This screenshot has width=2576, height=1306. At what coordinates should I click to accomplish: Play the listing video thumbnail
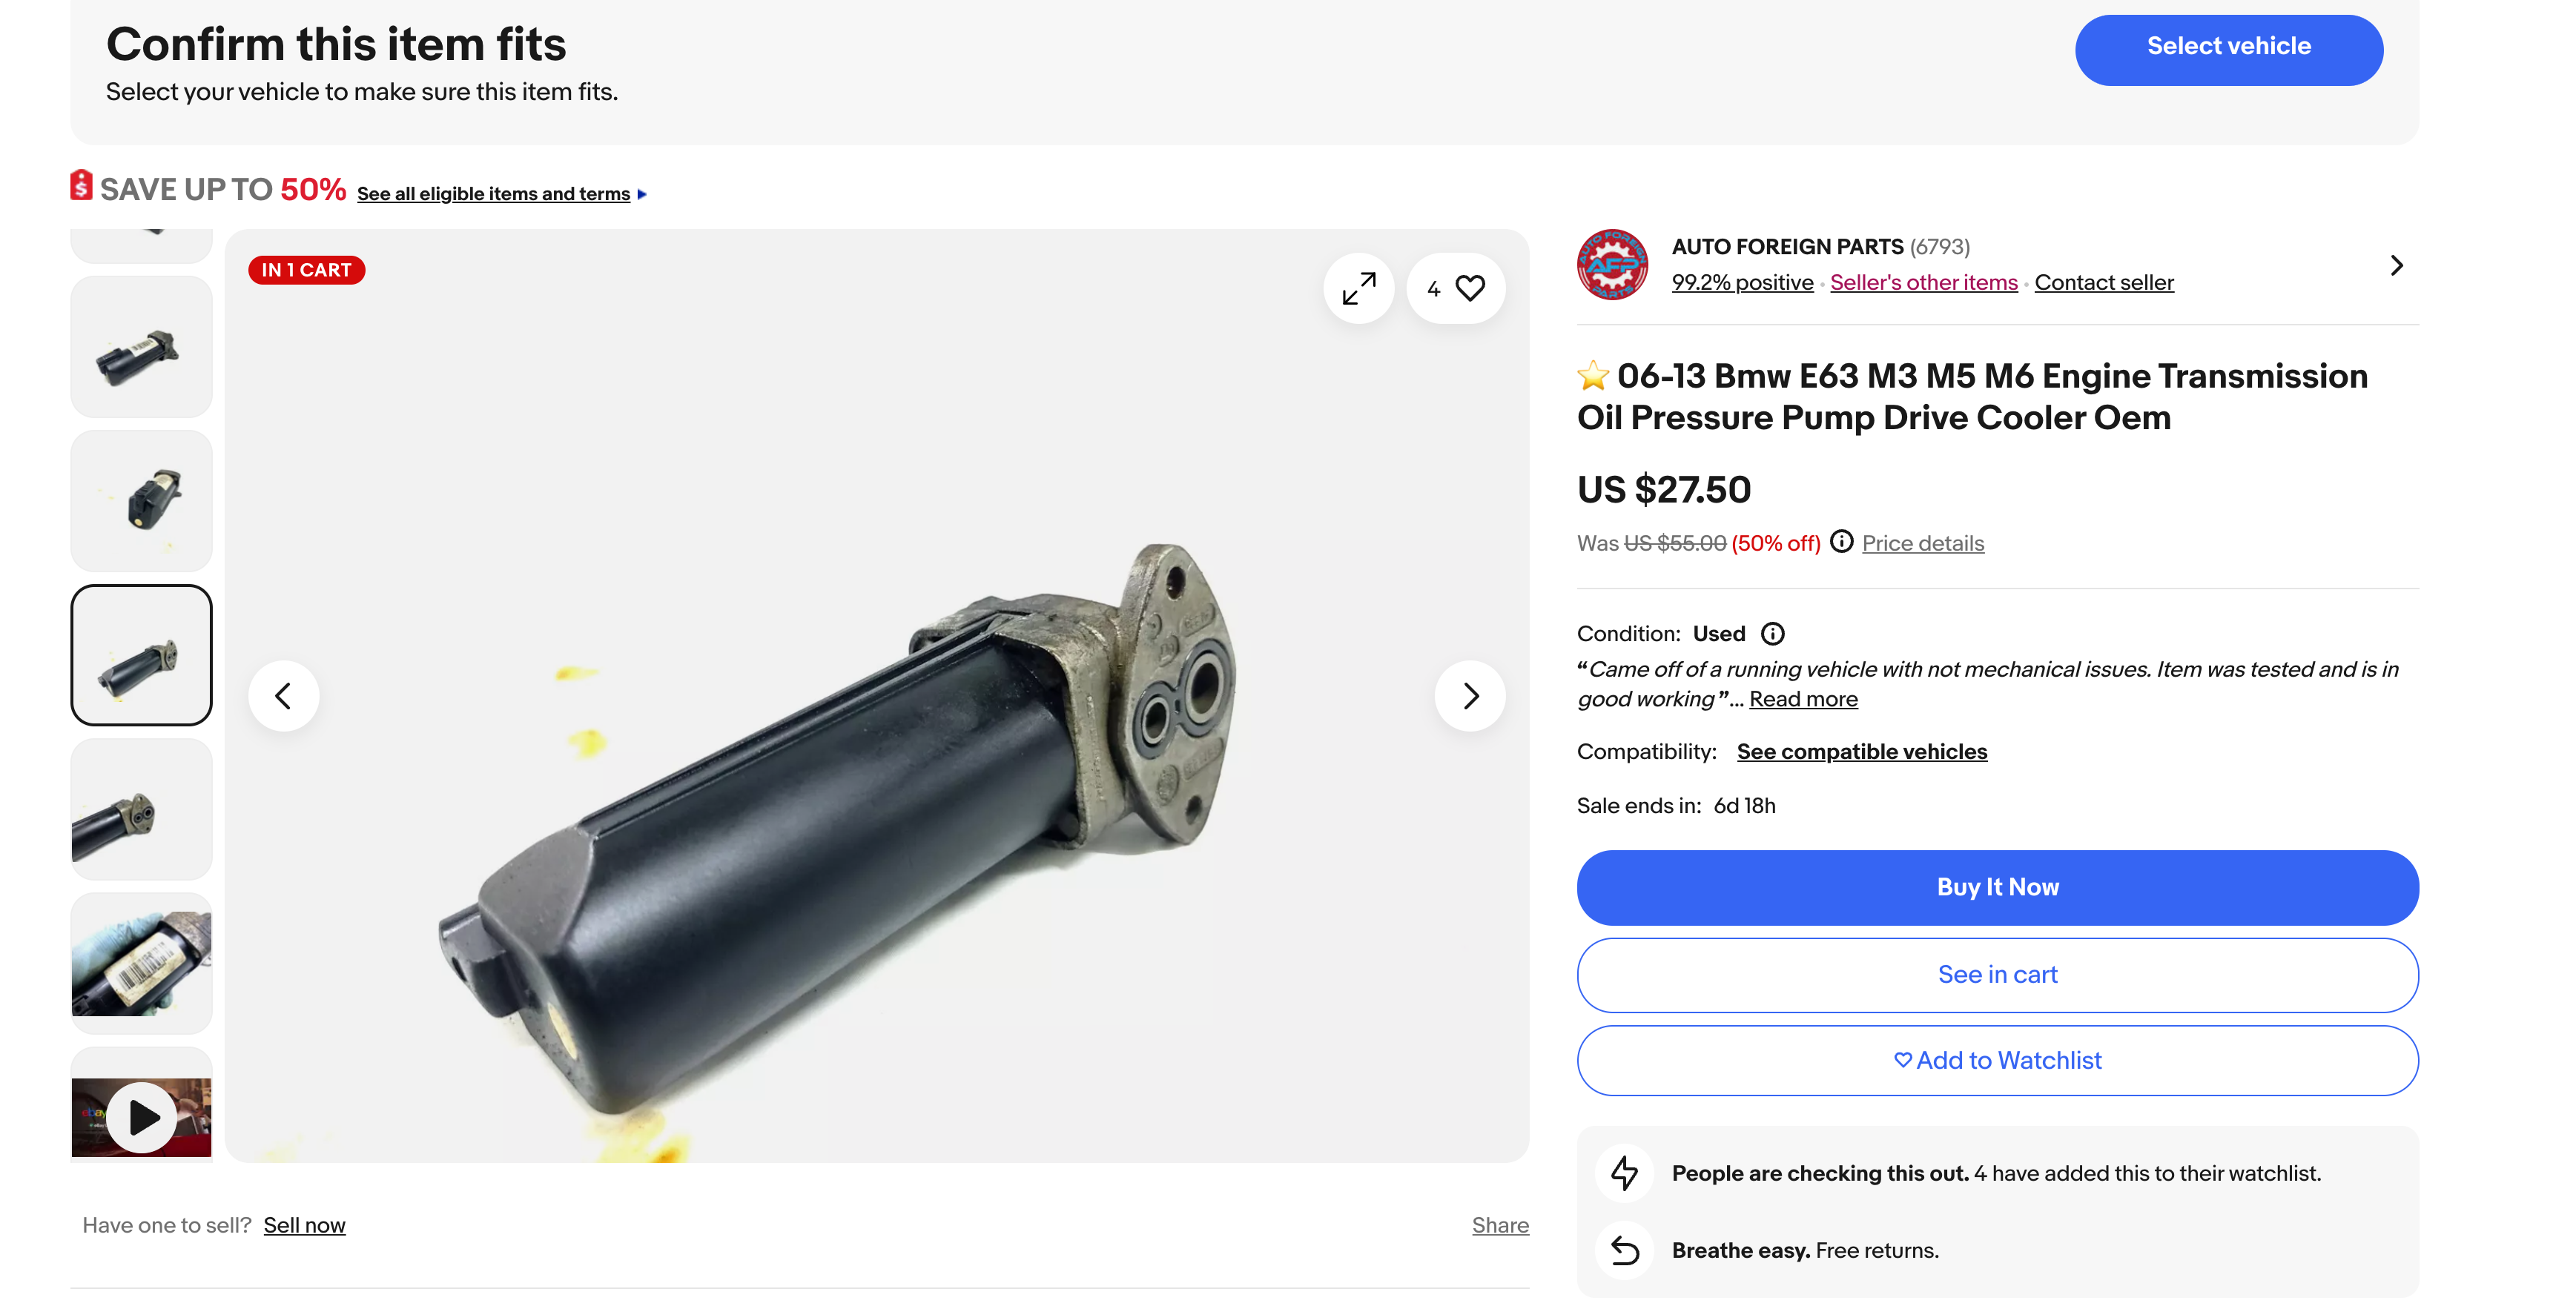(142, 1116)
